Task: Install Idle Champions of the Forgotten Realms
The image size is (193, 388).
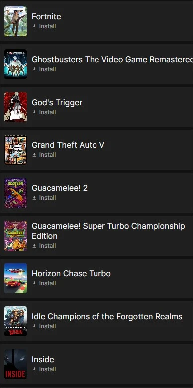Action: coord(44,326)
